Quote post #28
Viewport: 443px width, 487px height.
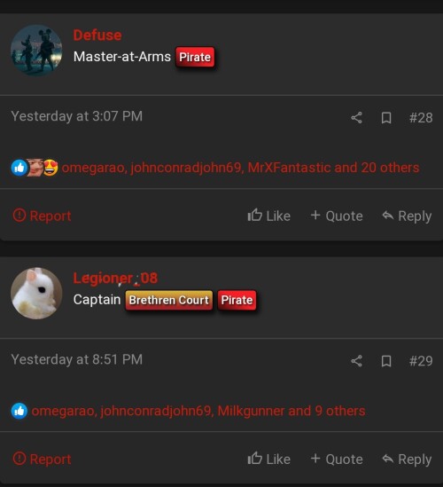tap(337, 216)
